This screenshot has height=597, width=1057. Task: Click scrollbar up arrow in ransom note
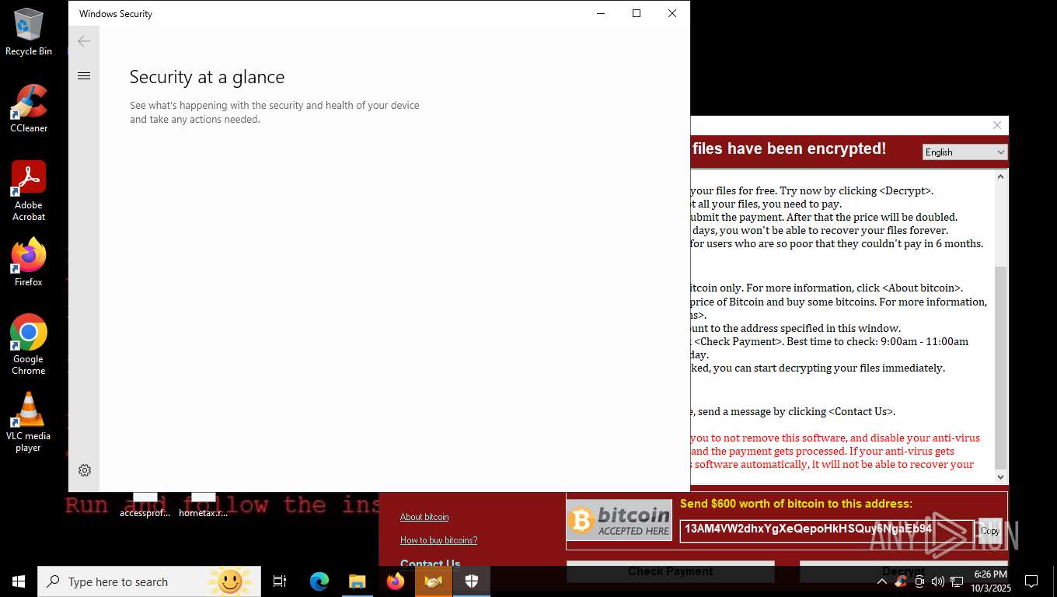pos(1001,176)
